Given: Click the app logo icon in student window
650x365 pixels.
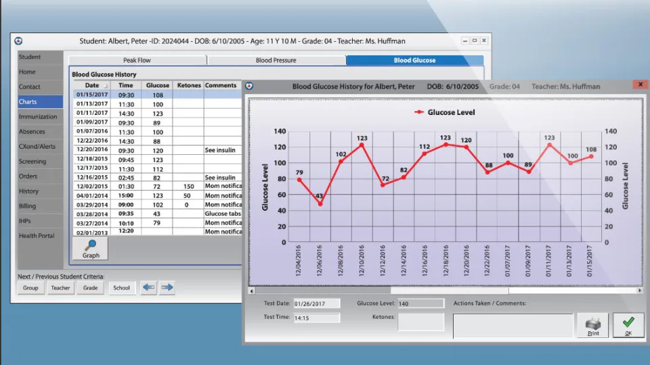Looking at the screenshot, I should click(18, 41).
